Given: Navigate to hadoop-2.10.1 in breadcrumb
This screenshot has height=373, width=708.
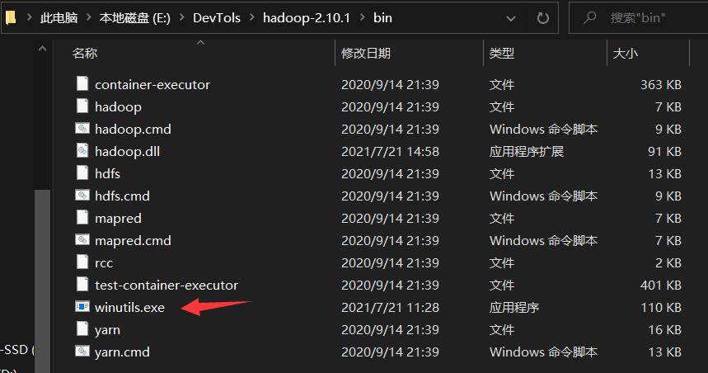Looking at the screenshot, I should pos(305,17).
